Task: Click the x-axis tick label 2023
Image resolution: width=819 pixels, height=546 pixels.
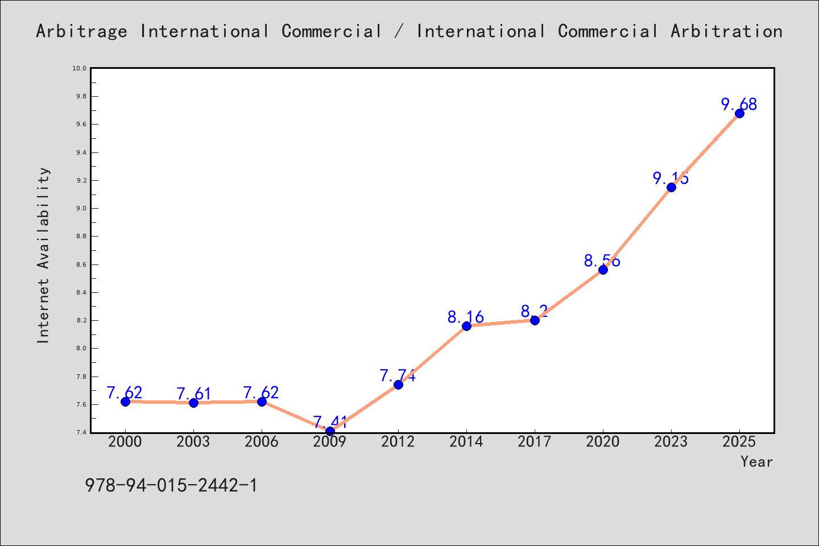Action: pos(671,442)
